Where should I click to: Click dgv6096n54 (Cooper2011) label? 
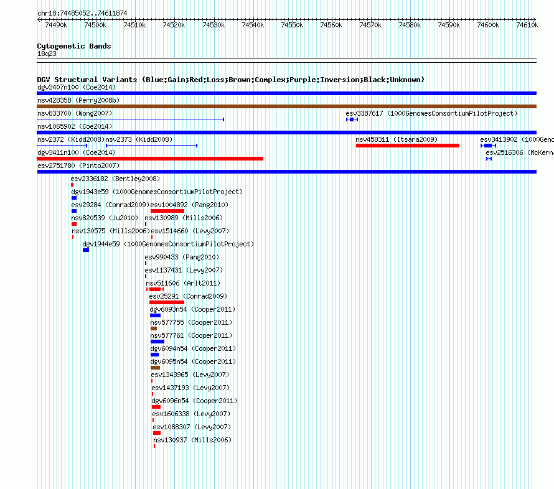pos(194,401)
